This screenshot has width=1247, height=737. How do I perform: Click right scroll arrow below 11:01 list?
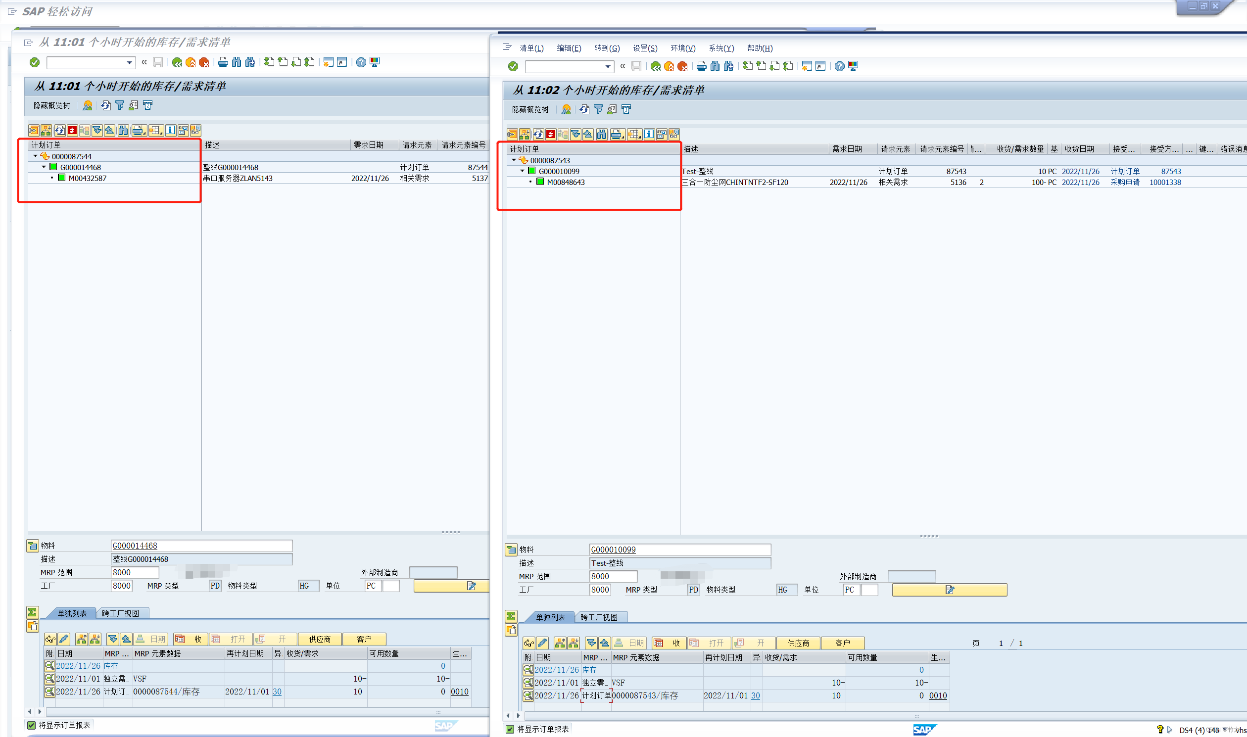[40, 712]
